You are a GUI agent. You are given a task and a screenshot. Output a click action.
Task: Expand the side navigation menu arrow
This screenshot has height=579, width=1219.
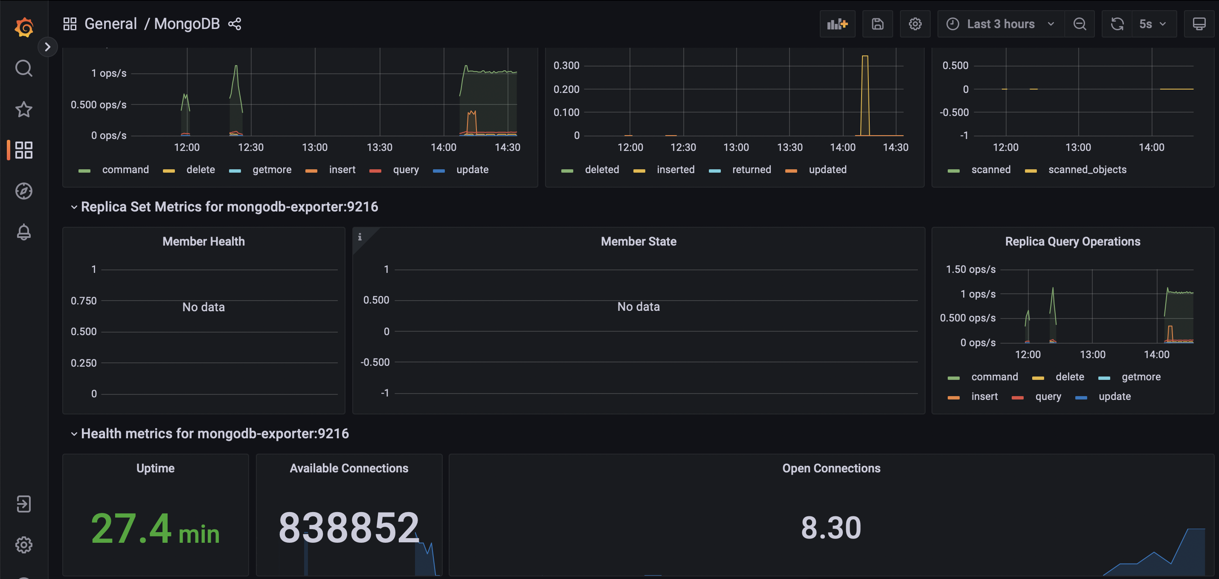click(x=47, y=47)
